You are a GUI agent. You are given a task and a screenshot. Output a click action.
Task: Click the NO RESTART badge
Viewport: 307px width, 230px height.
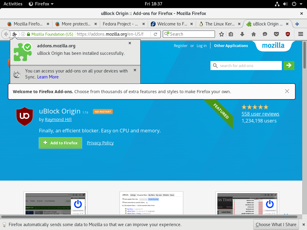coord(103,111)
